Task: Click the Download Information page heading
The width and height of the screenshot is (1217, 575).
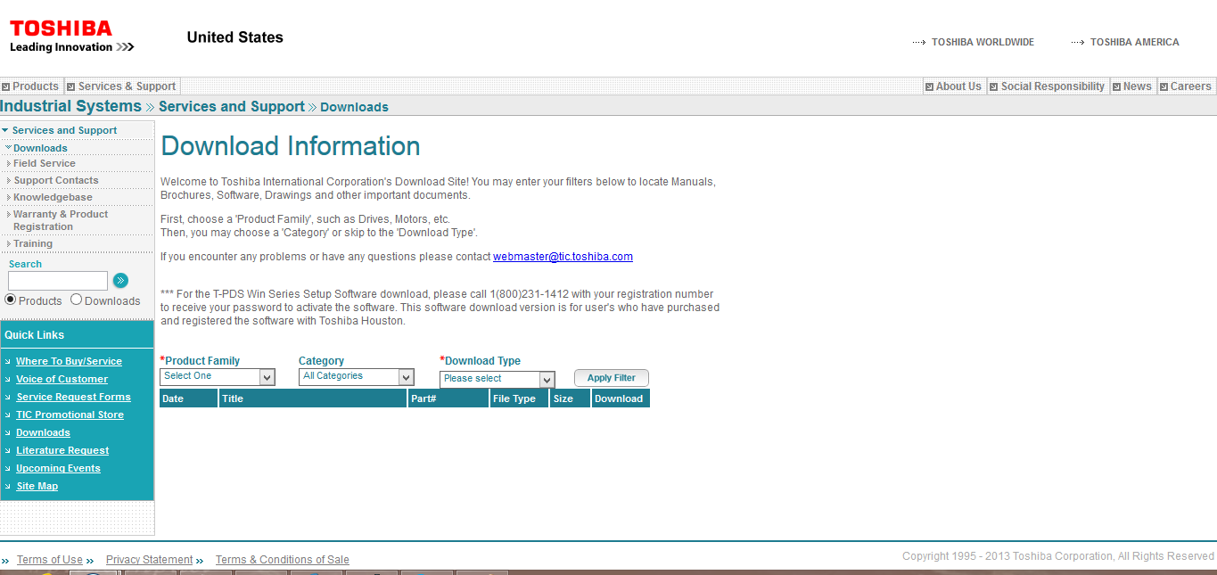Action: [291, 146]
